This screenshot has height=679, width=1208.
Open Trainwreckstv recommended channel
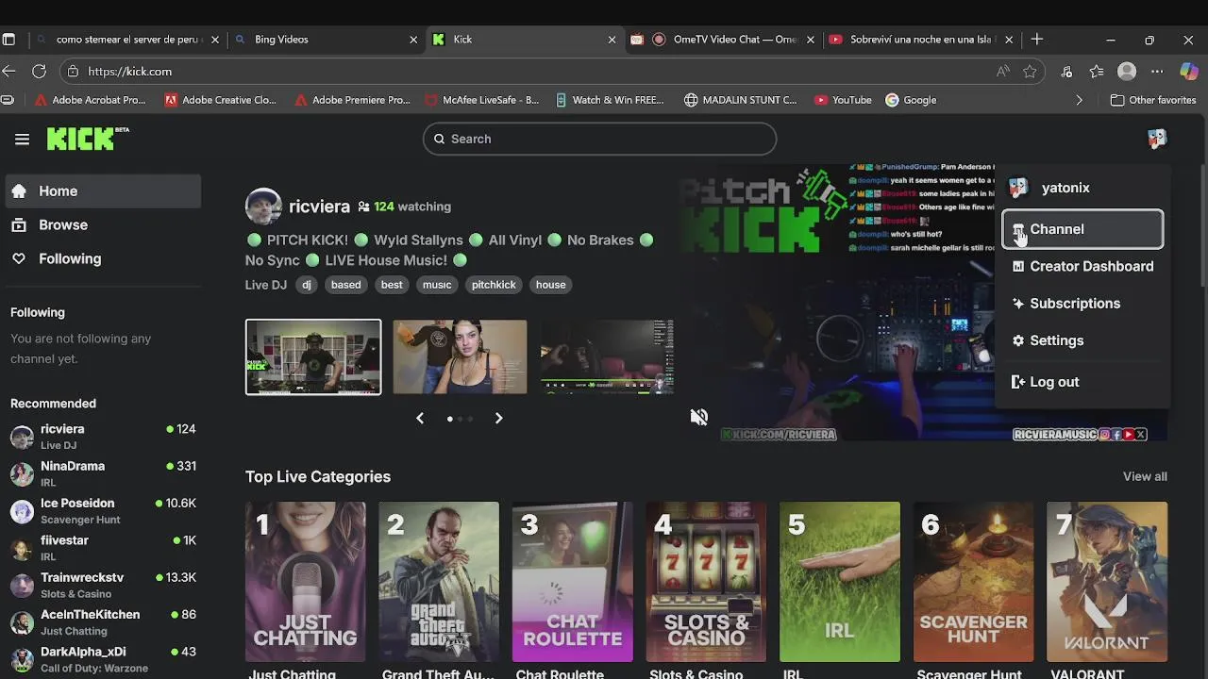(103, 585)
